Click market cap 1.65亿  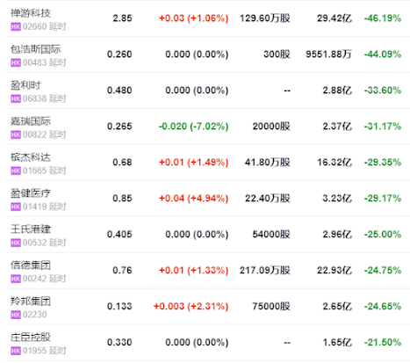pyautogui.click(x=337, y=343)
